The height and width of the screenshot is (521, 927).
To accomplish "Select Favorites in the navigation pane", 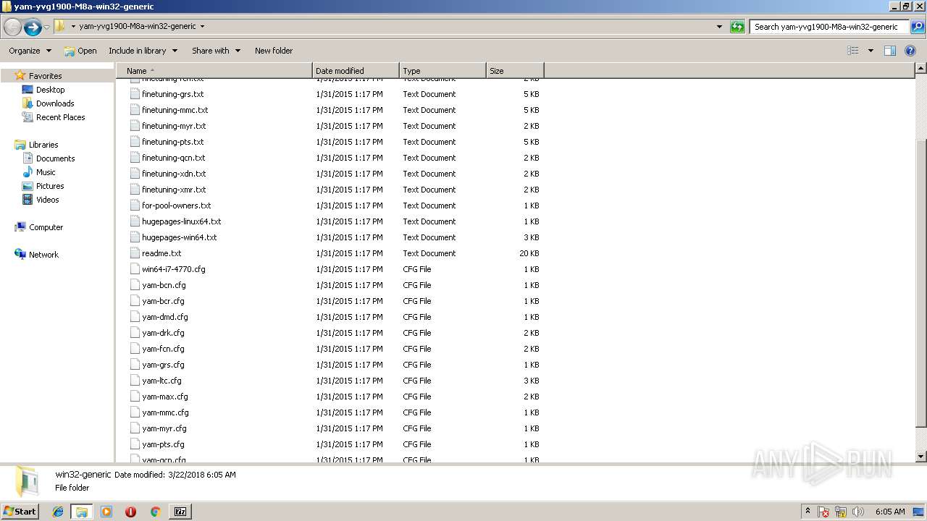I will click(45, 76).
